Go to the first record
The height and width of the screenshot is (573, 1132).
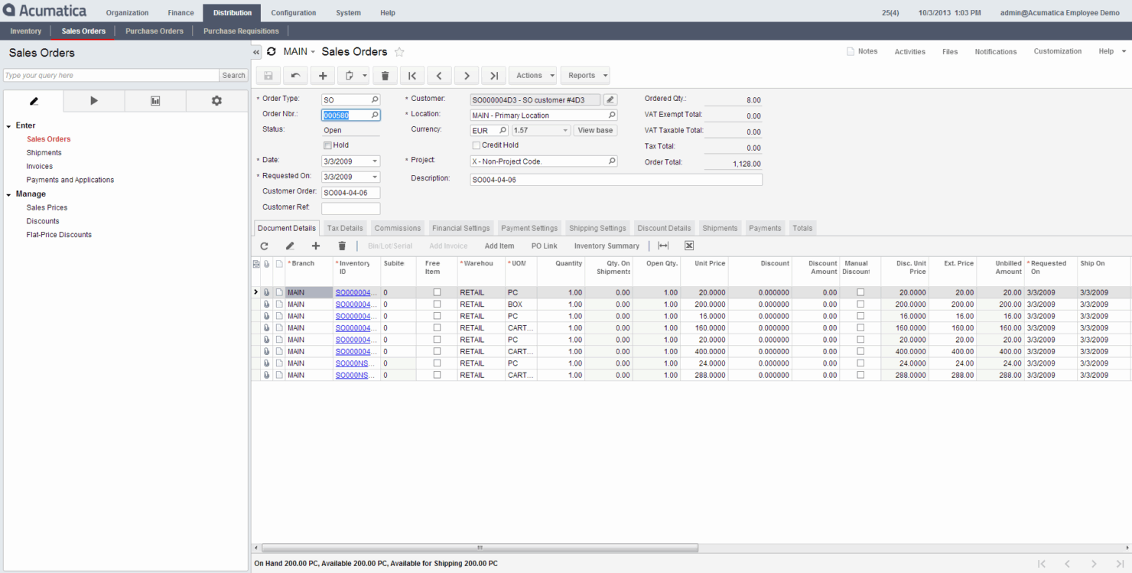coord(411,75)
